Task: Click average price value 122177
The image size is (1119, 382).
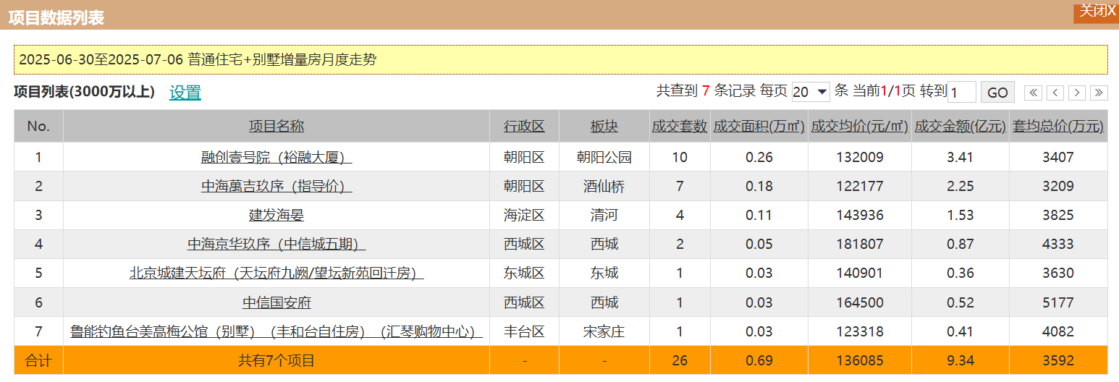Action: 860,186
